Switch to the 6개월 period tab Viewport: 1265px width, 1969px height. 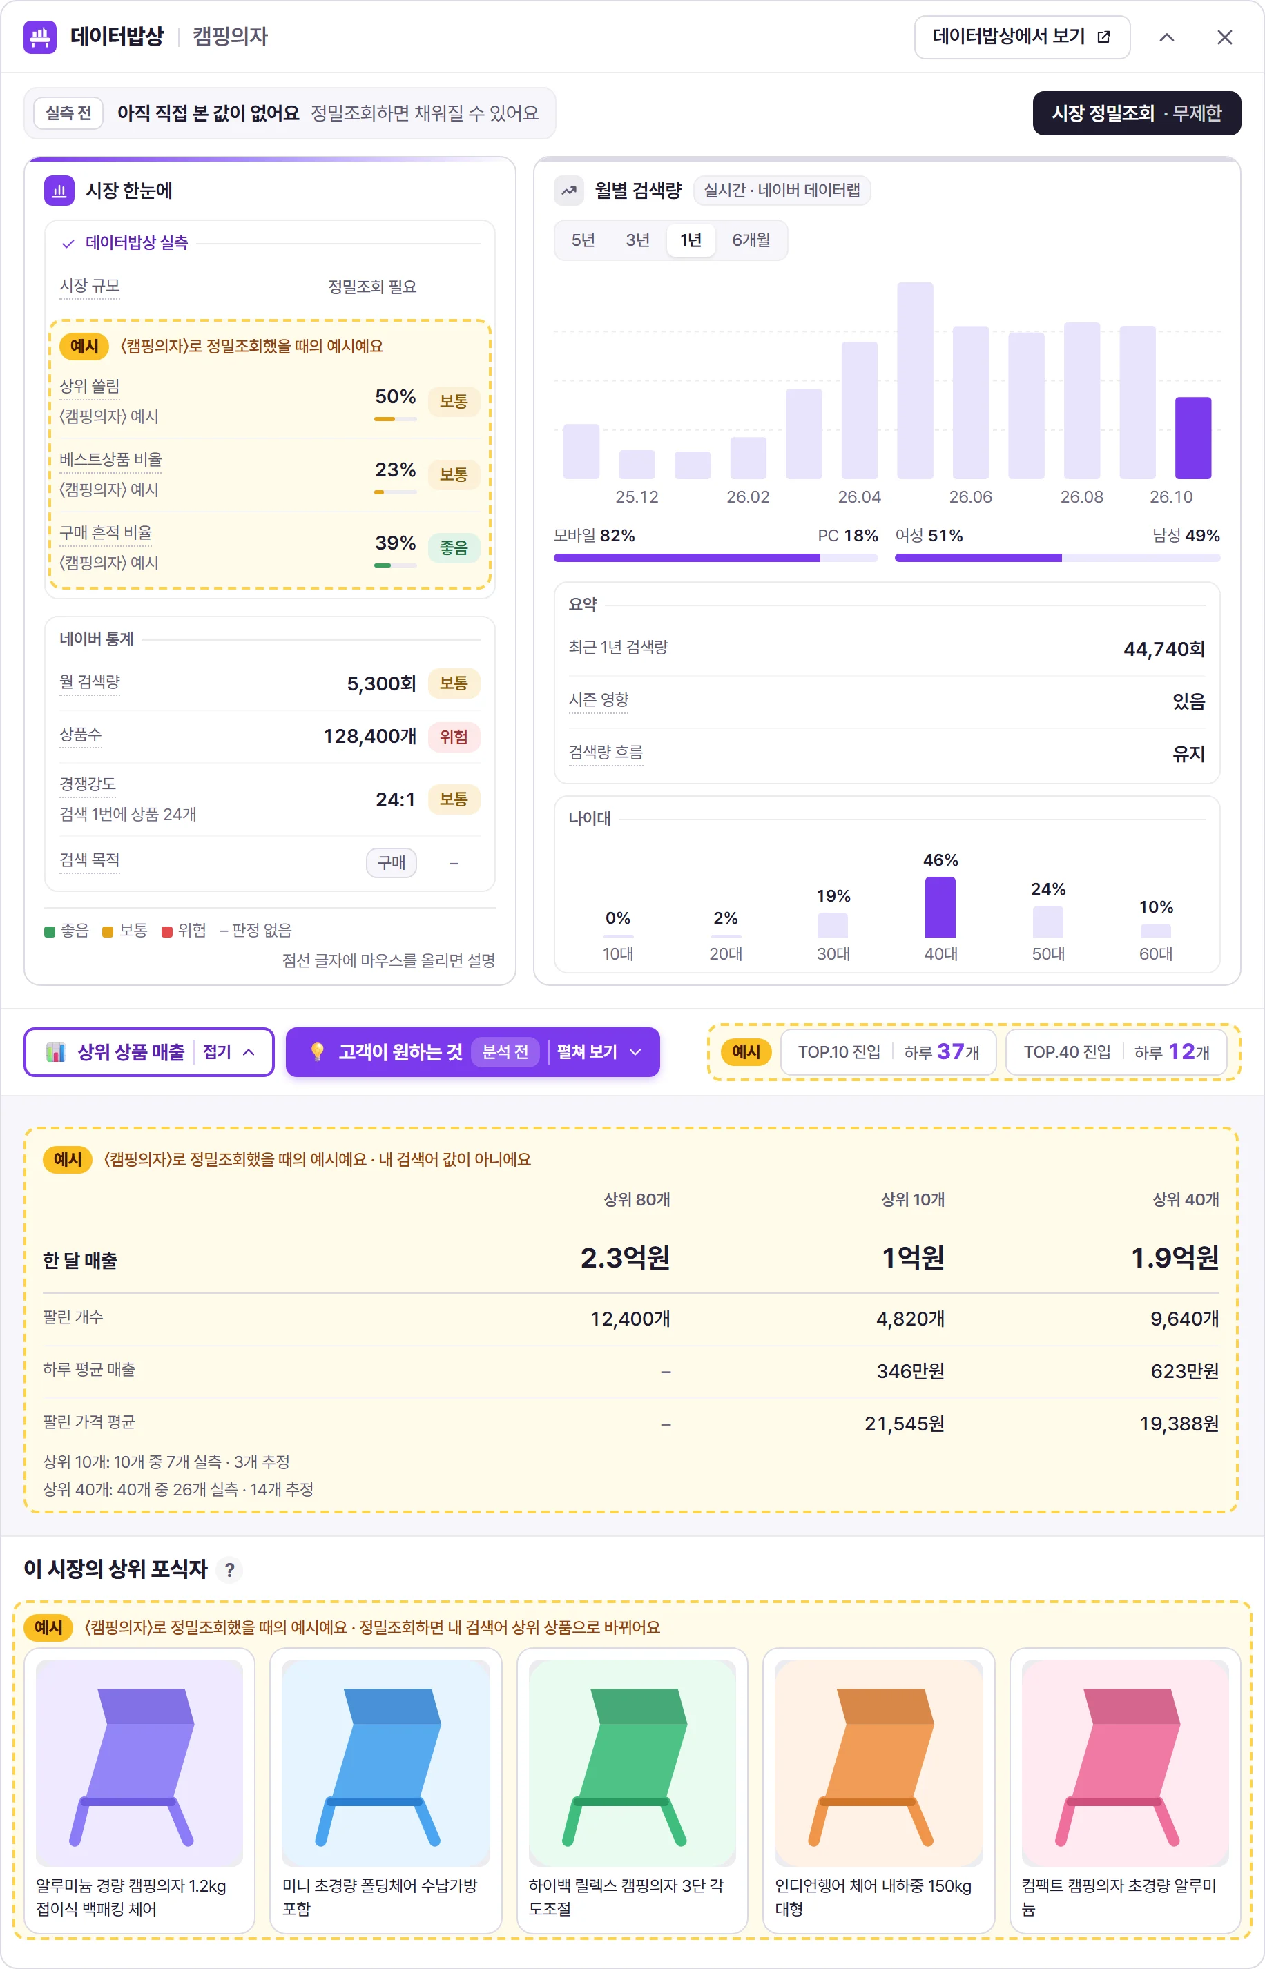pos(751,240)
